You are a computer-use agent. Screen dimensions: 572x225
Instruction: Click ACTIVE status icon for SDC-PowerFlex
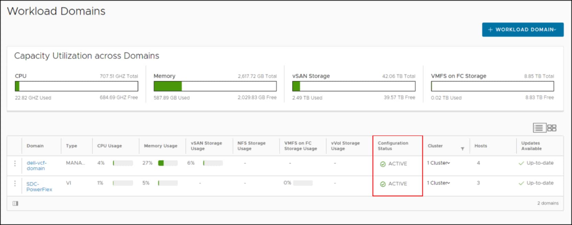383,184
